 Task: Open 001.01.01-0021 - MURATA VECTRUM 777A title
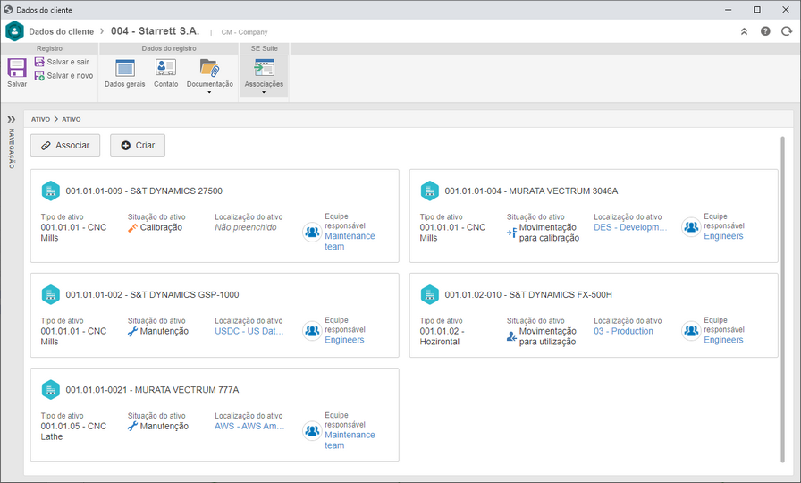click(152, 390)
